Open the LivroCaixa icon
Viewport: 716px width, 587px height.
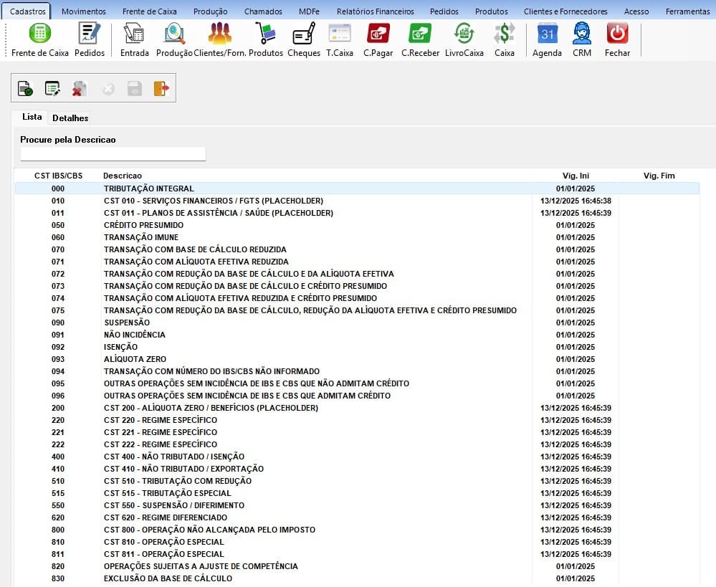click(464, 34)
